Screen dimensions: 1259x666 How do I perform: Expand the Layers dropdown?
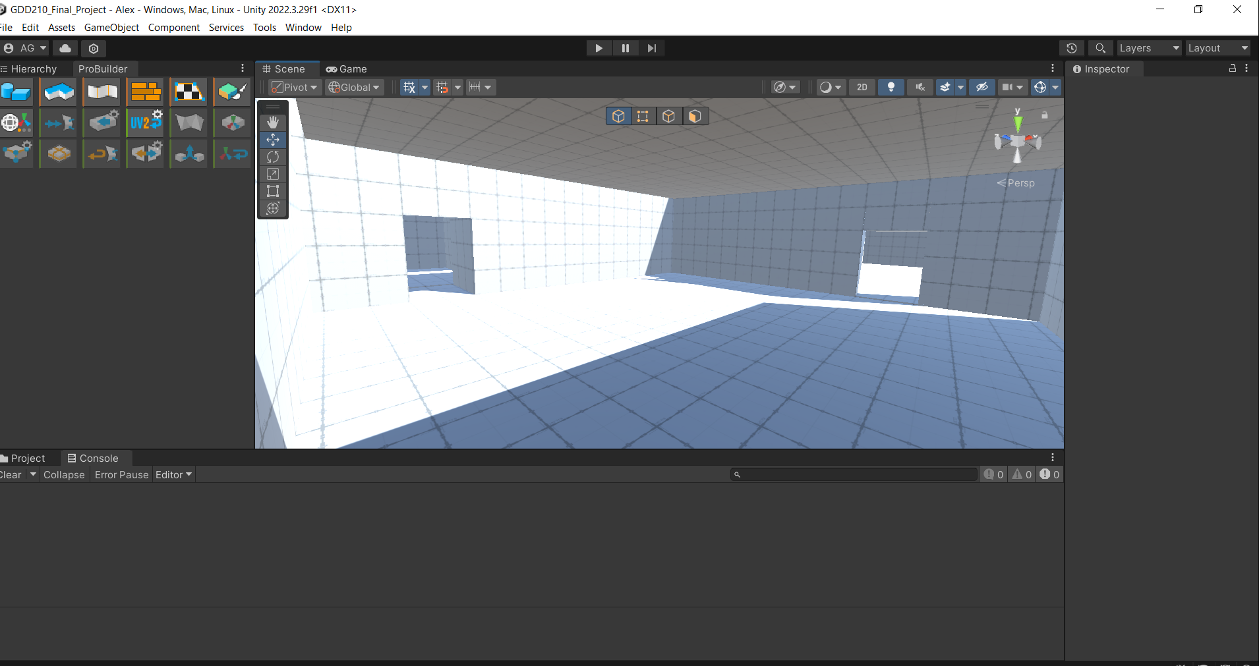1149,48
